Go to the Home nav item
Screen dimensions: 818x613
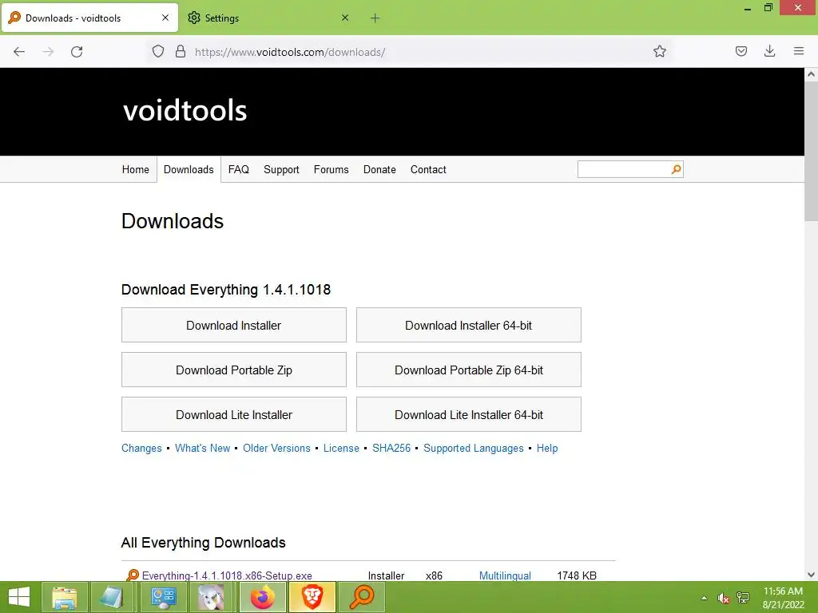click(136, 169)
